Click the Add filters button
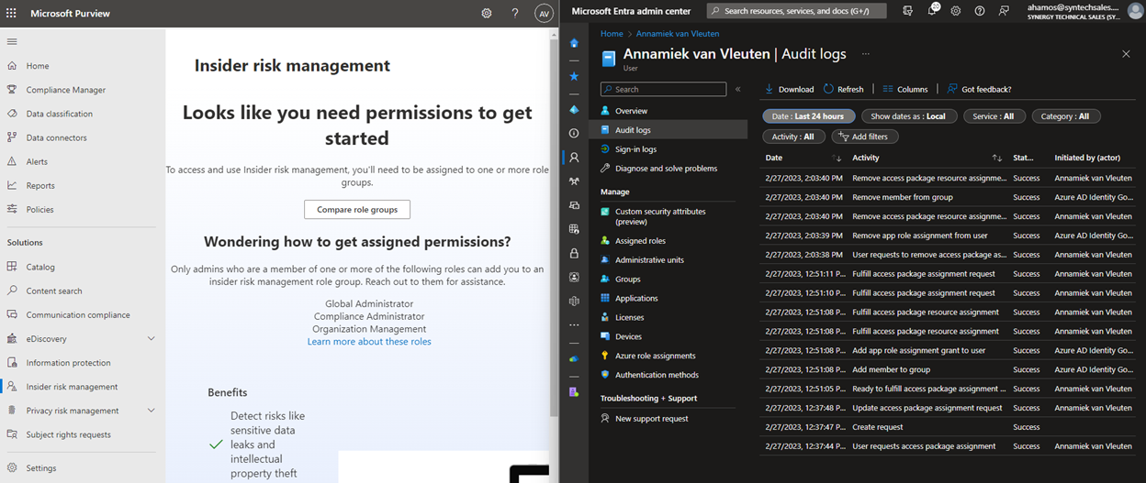This screenshot has width=1146, height=483. pyautogui.click(x=864, y=137)
